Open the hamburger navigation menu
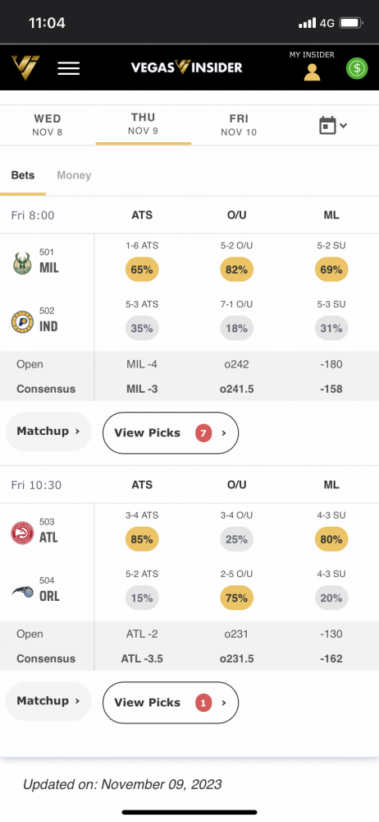This screenshot has height=822, width=379. pyautogui.click(x=69, y=68)
